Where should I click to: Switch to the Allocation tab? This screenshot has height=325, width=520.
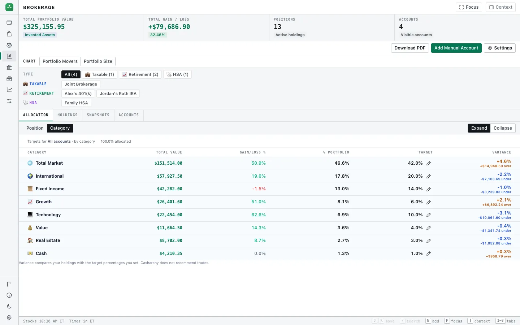point(36,115)
